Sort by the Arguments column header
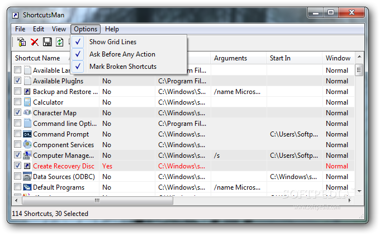Image resolution: width=380 pixels, height=235 pixels. point(238,58)
